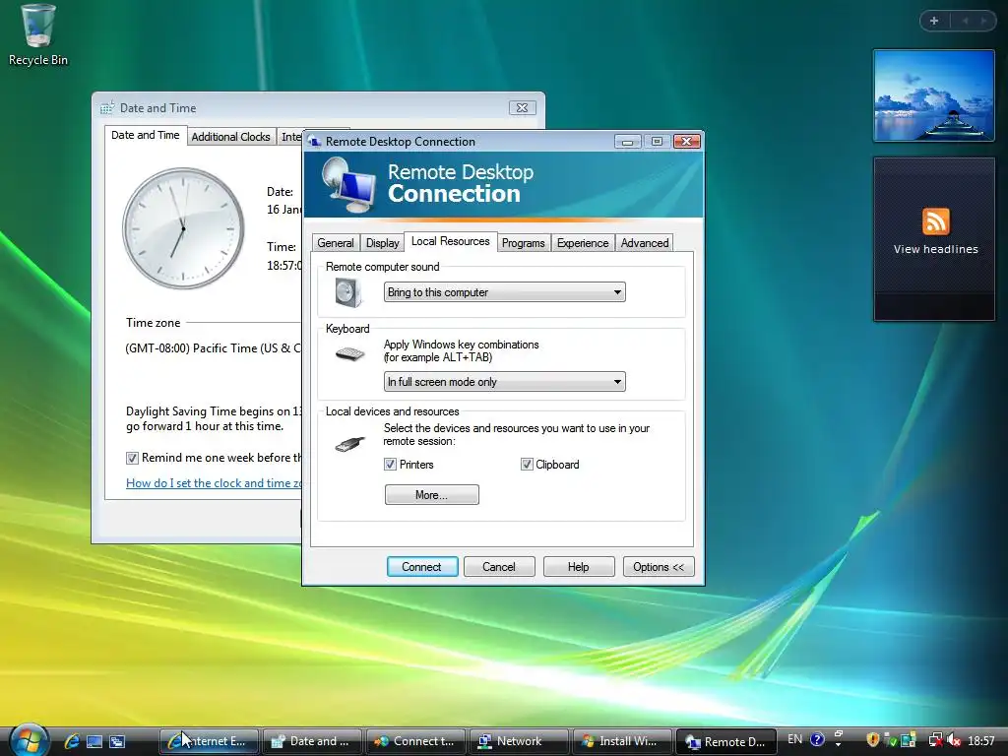
Task: Switch to Network taskbar button
Action: (x=519, y=741)
